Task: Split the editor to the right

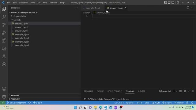Action: pos(188,8)
